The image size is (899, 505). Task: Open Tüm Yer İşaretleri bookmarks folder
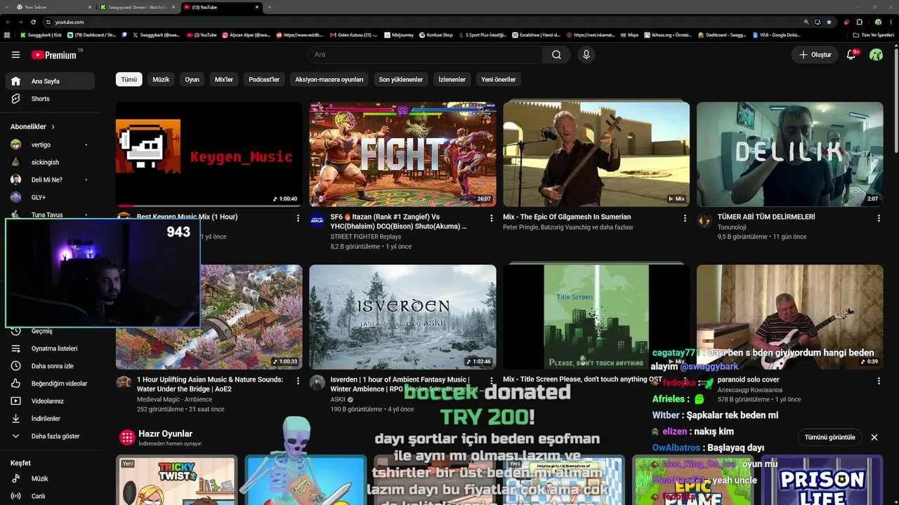[873, 34]
